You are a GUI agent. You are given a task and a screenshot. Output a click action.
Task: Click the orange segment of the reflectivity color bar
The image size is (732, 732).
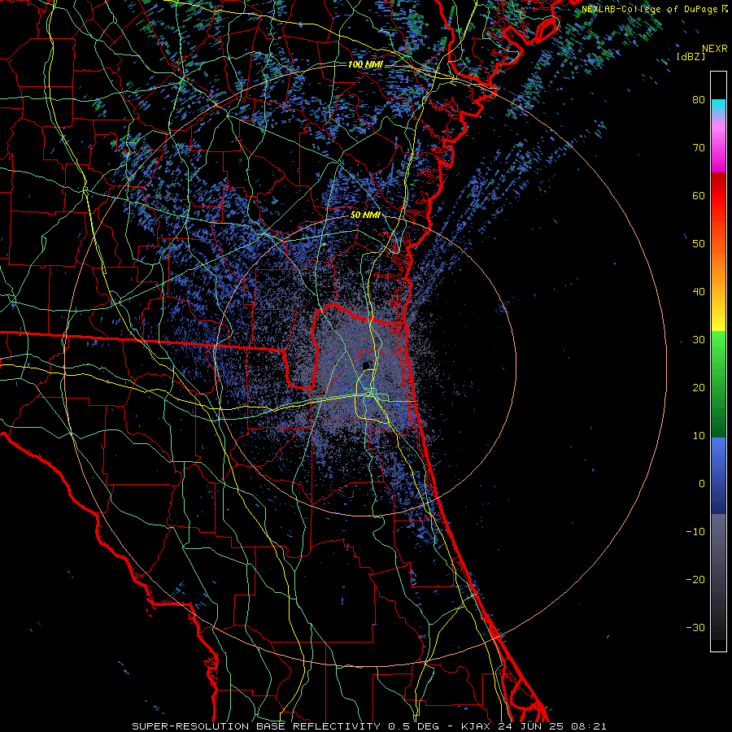coord(718,268)
